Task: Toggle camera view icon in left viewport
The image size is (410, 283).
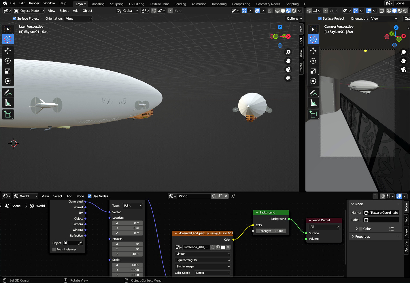Action: tap(288, 70)
